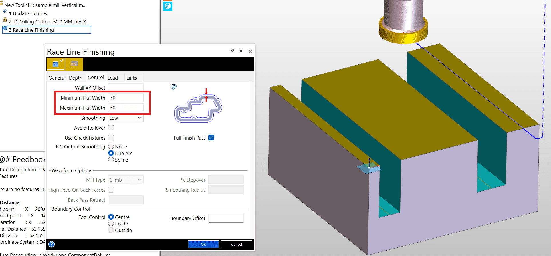
Task: Tick the Use Check Fixtures checkbox
Action: 111,138
